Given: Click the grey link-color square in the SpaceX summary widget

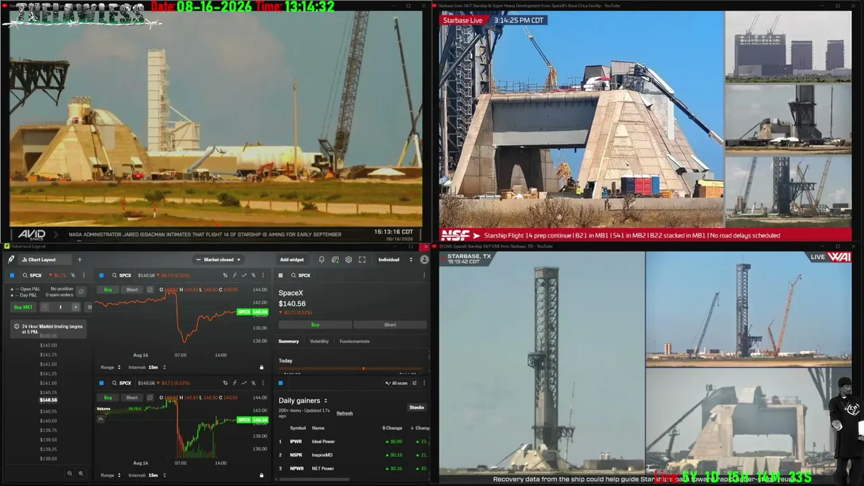Looking at the screenshot, I should (281, 275).
